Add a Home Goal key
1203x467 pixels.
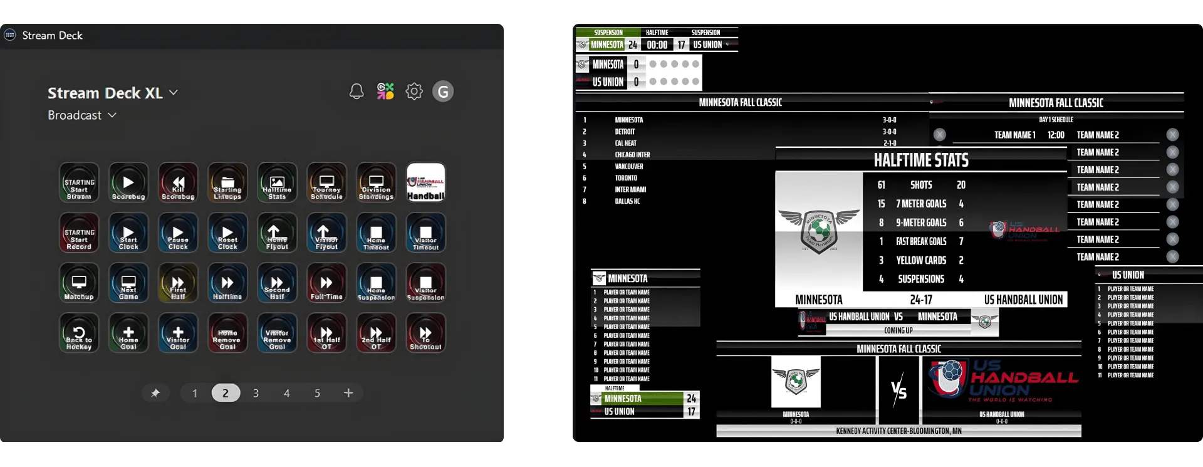(128, 333)
